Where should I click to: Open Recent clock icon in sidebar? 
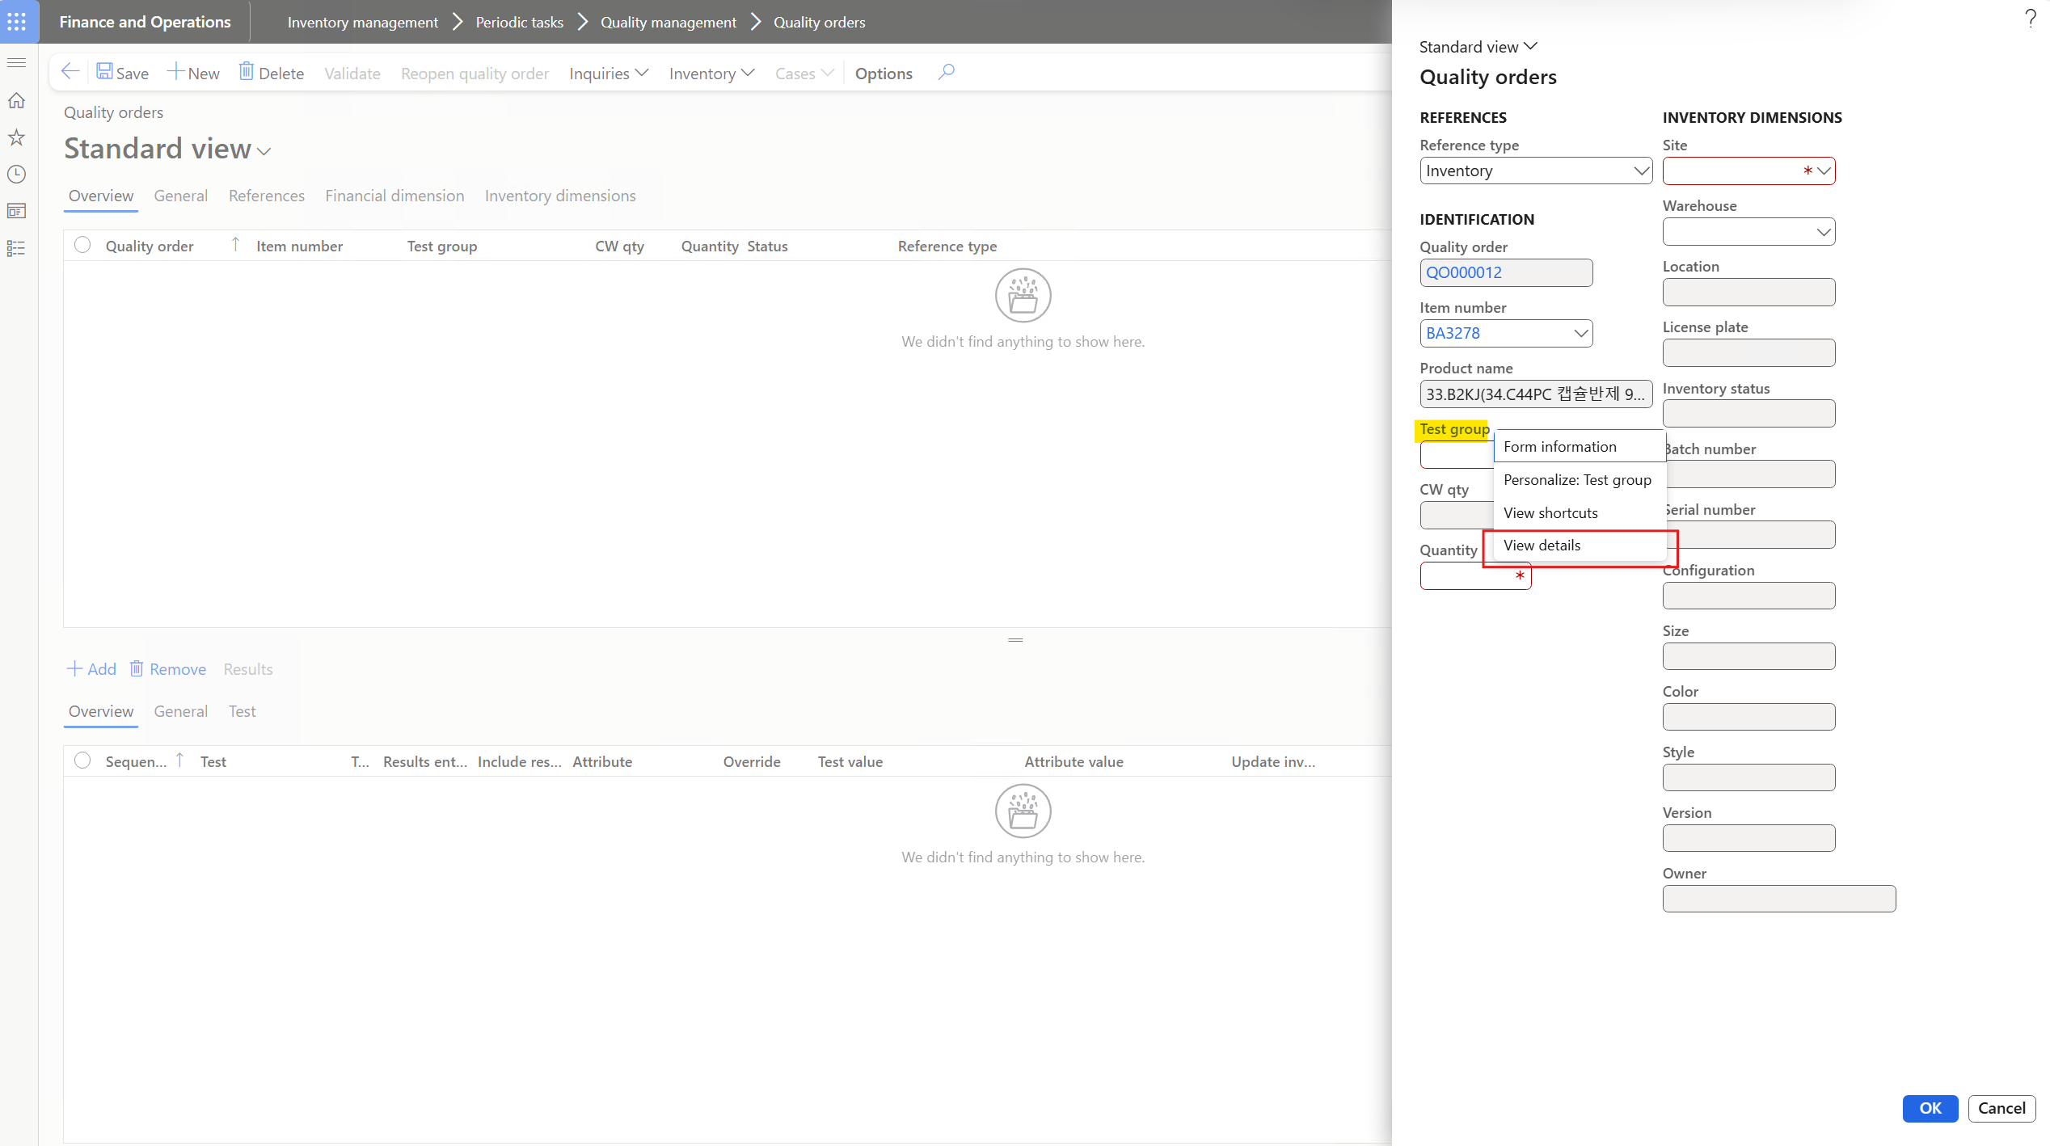17,175
